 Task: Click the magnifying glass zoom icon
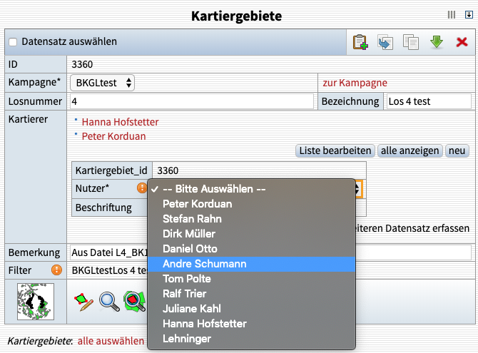point(109,302)
